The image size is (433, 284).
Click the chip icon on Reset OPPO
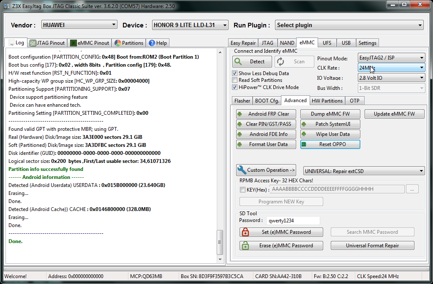304,144
